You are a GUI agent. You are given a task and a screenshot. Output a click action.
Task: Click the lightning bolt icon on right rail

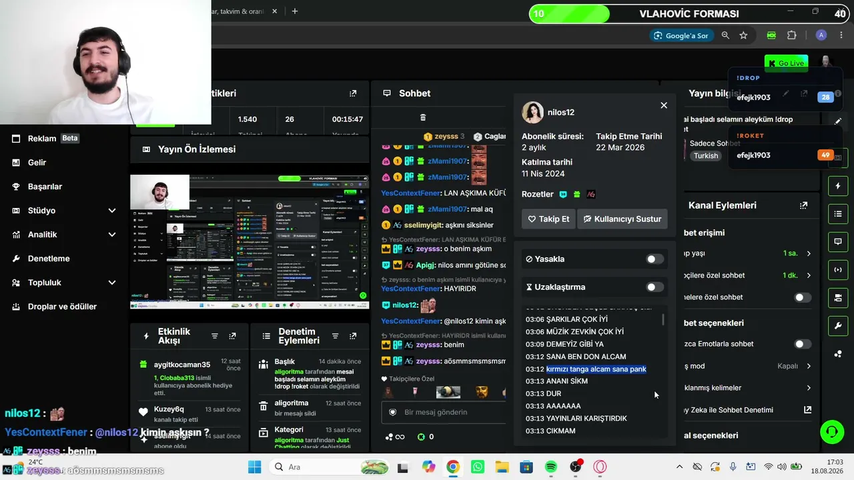click(838, 185)
